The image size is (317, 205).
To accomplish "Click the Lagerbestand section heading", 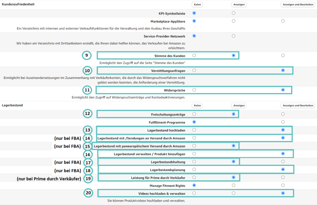I will 12,105.
